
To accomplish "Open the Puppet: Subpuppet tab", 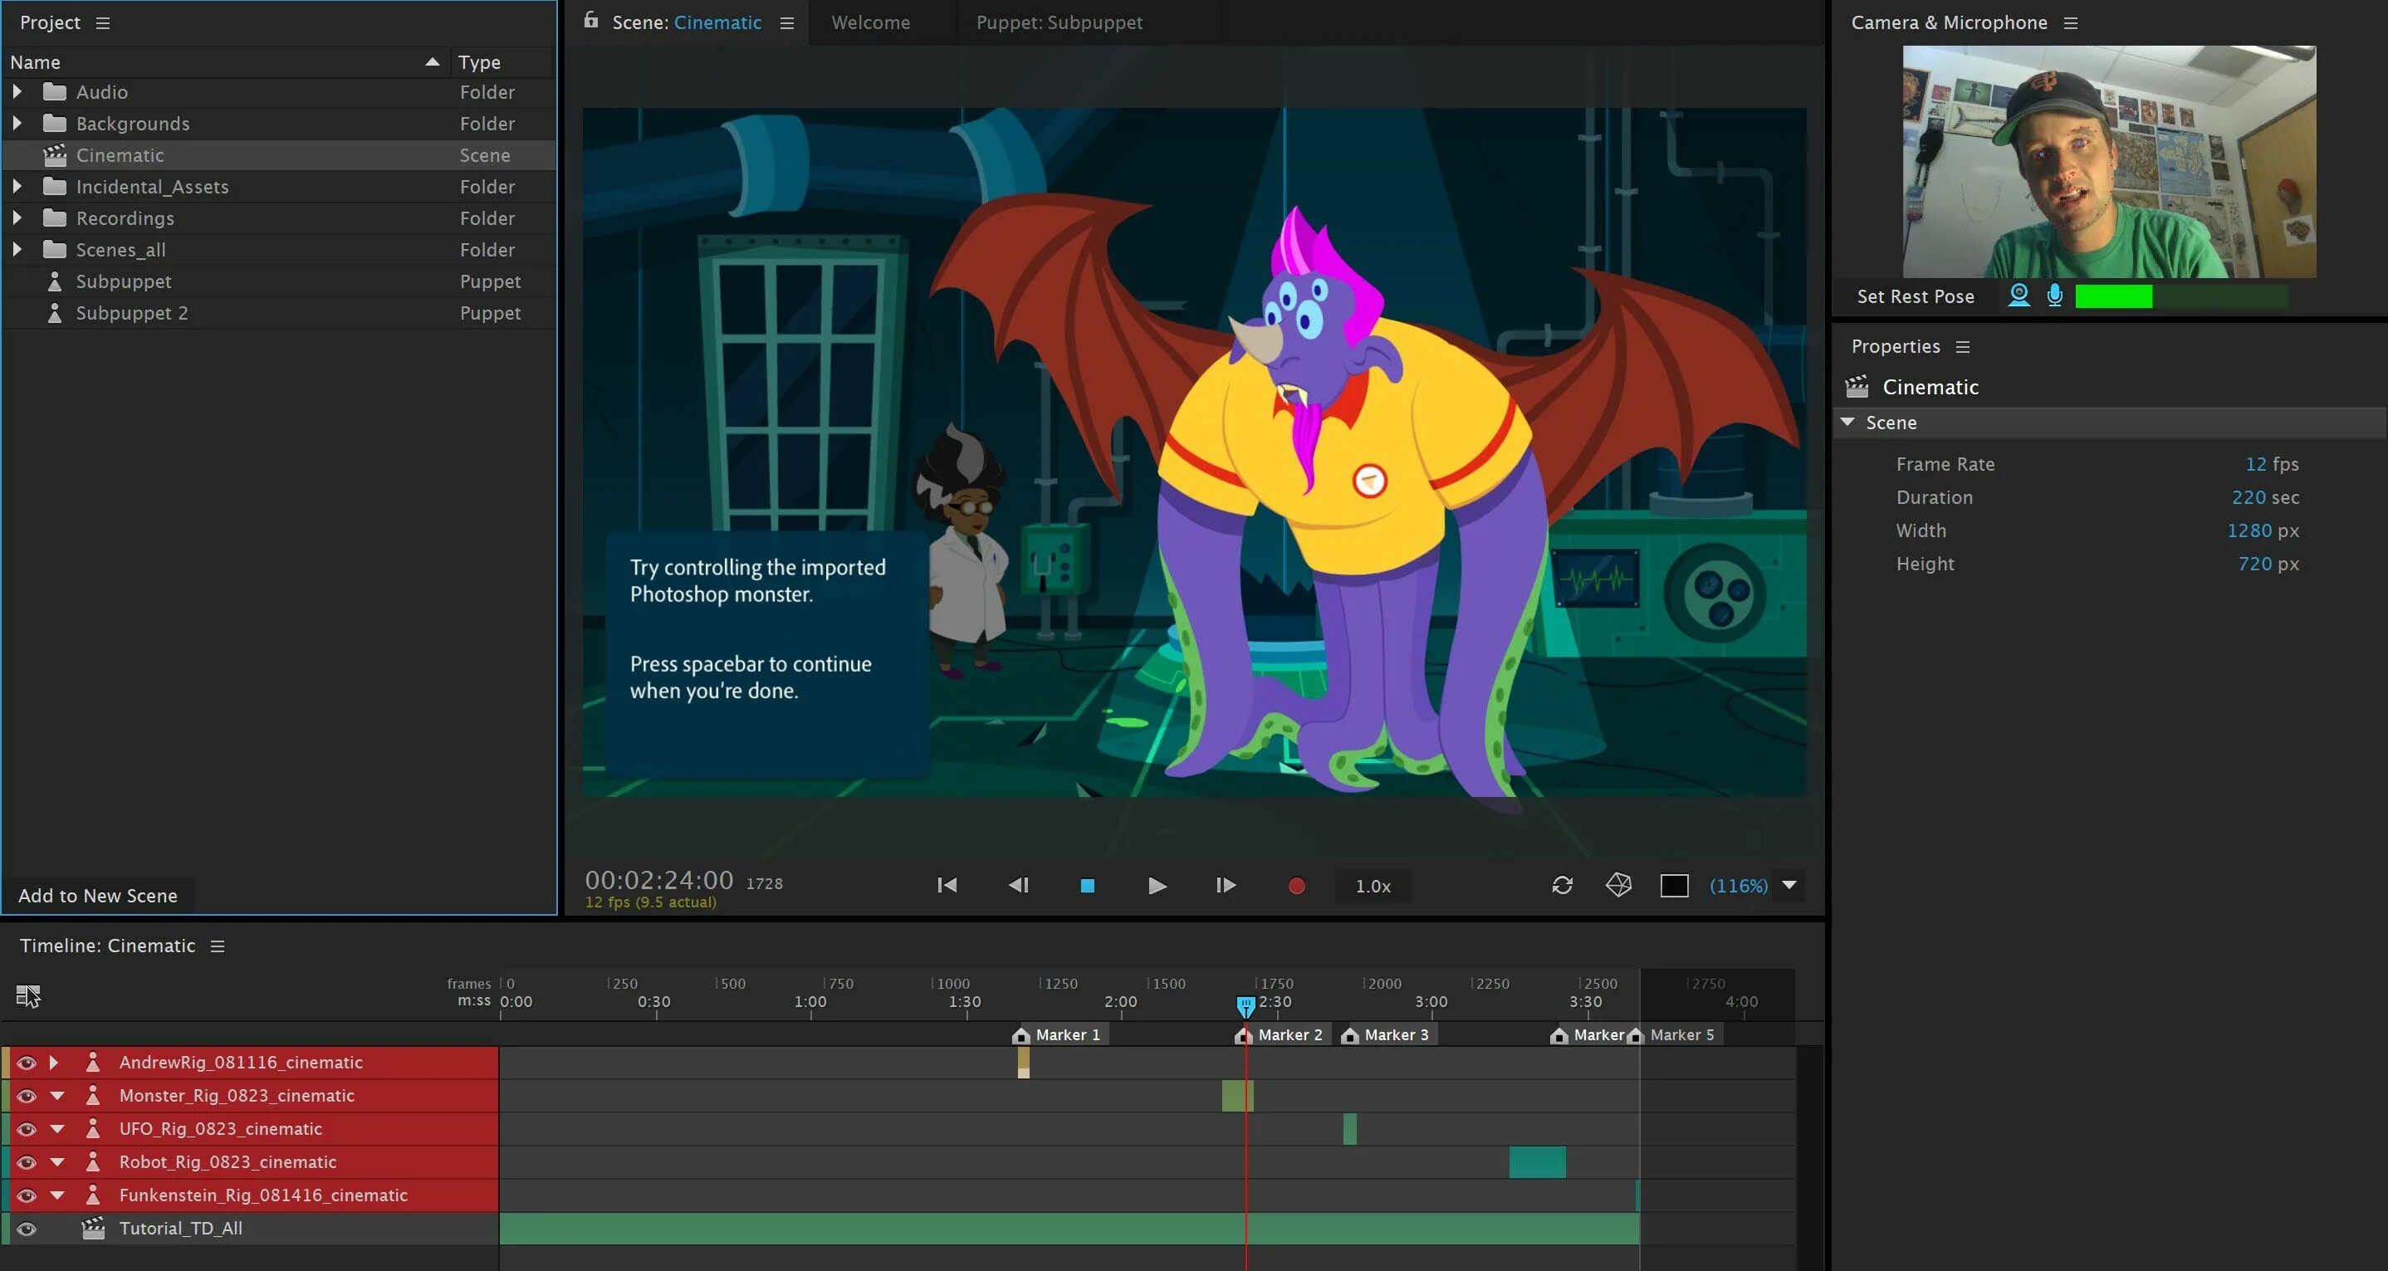I will pos(1059,23).
